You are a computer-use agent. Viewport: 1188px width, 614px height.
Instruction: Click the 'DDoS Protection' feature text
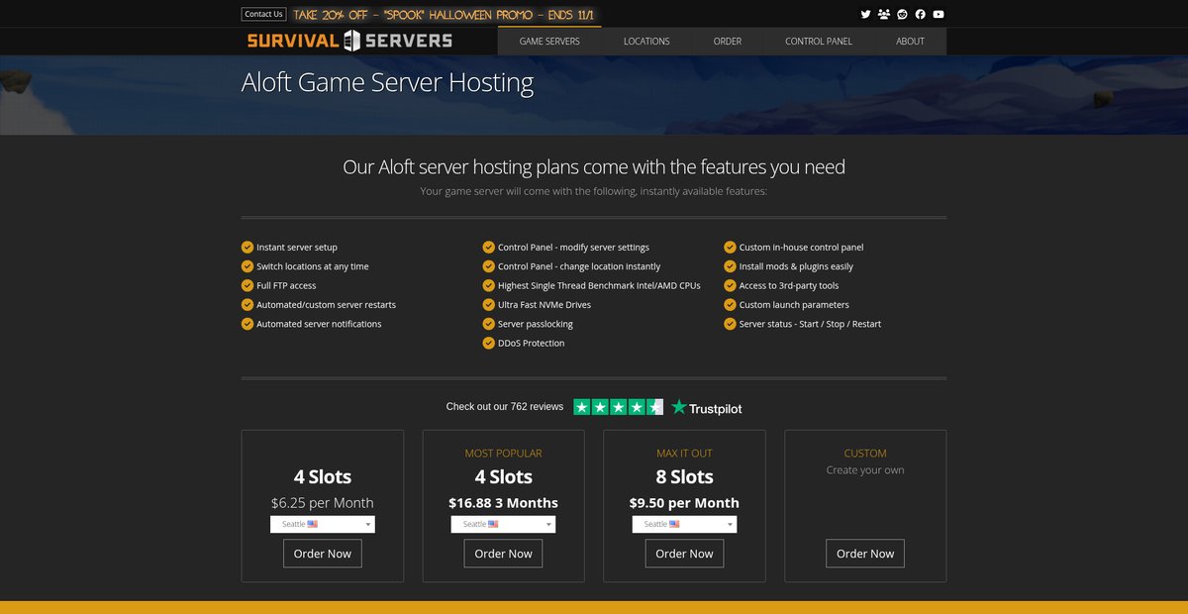pyautogui.click(x=532, y=344)
